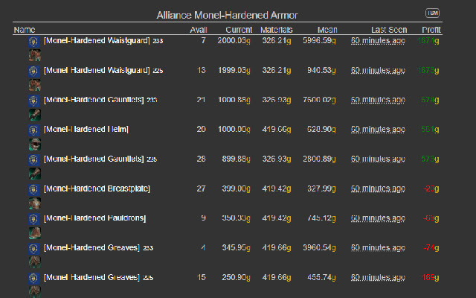Click Alliance crest beside Monel-Hardened Helm

point(33,130)
